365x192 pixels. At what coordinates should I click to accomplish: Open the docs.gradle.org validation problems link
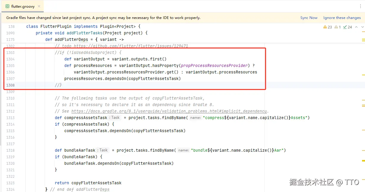(169, 111)
